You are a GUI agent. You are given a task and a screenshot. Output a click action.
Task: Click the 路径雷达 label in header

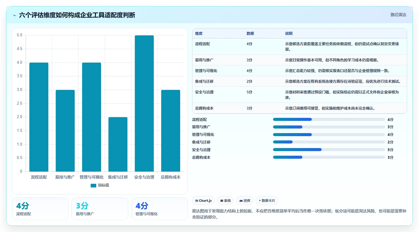tap(398, 15)
